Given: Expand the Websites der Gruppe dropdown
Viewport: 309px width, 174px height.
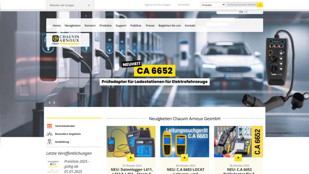Looking at the screenshot, I should [70, 5].
